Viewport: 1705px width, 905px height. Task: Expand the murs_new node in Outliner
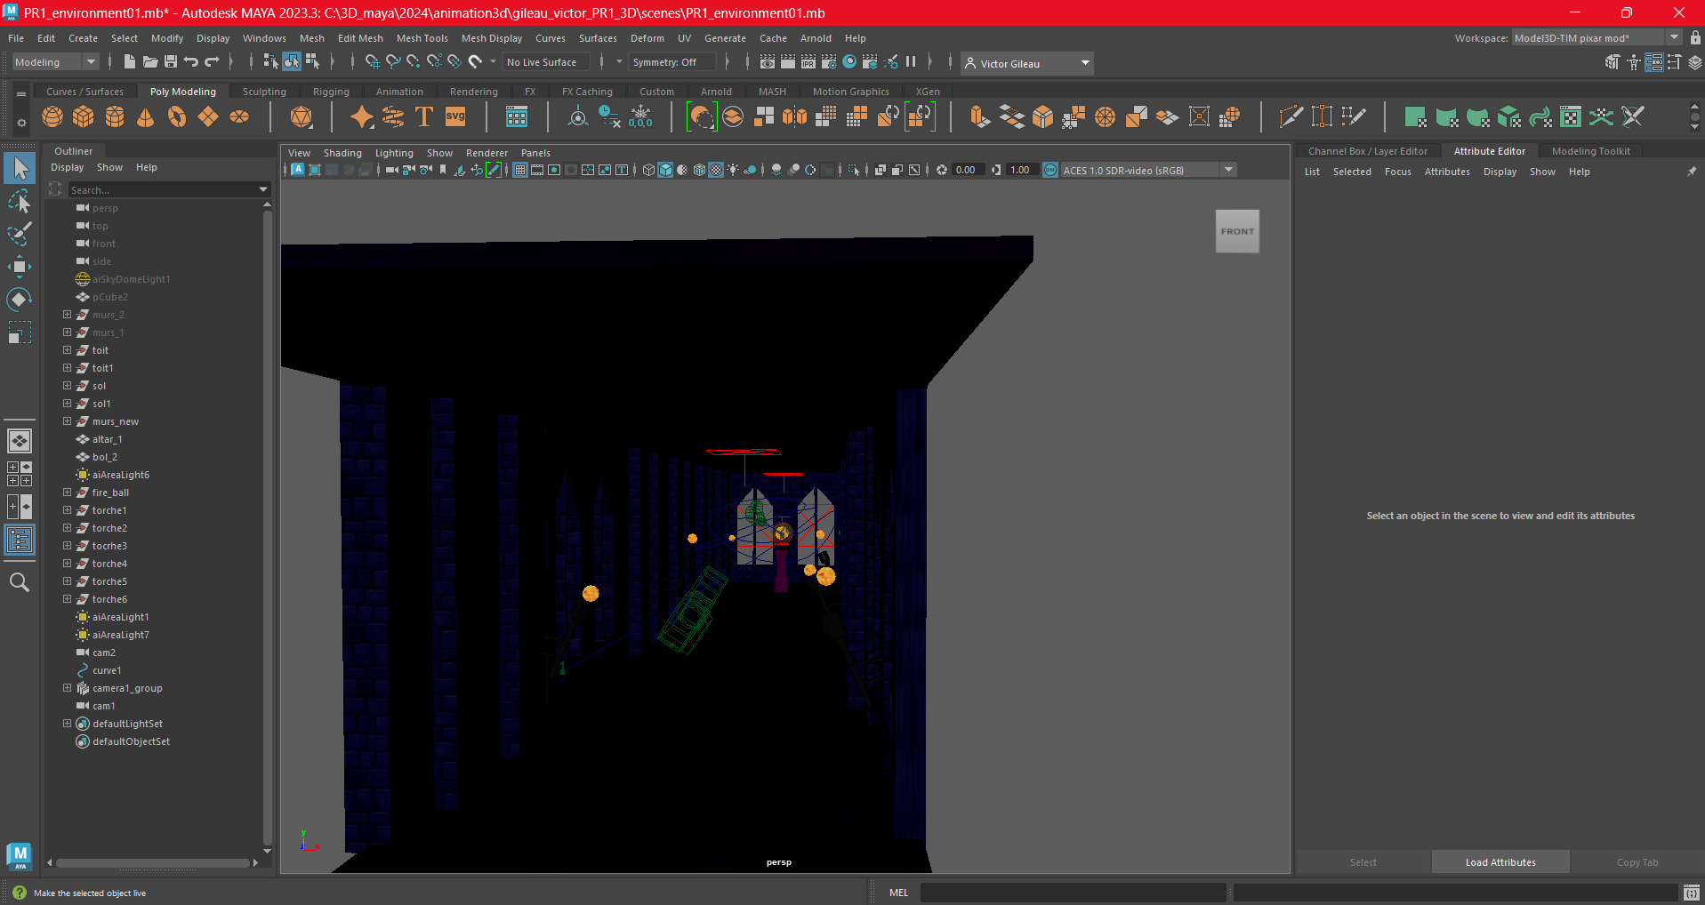[67, 421]
